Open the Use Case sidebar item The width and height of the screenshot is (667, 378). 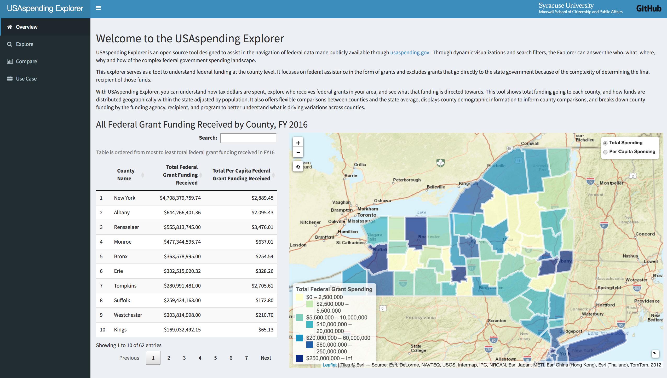click(26, 79)
